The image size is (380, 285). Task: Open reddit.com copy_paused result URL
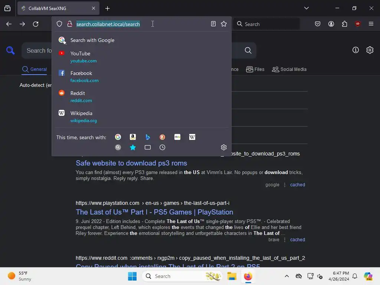pos(190,258)
